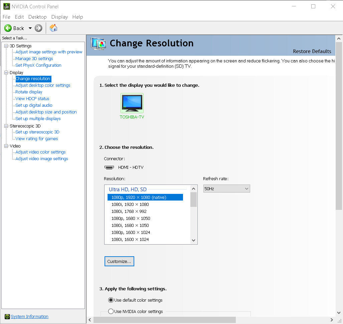Go back using the green Back arrow icon
Image resolution: width=343 pixels, height=324 pixels.
[x=7, y=28]
